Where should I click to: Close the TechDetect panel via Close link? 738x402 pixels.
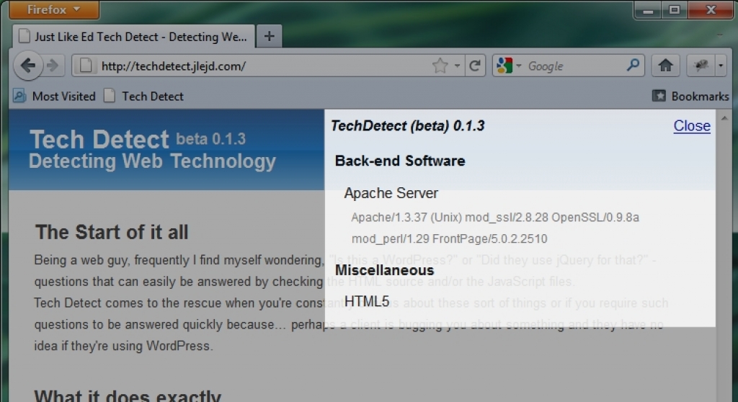click(x=692, y=125)
